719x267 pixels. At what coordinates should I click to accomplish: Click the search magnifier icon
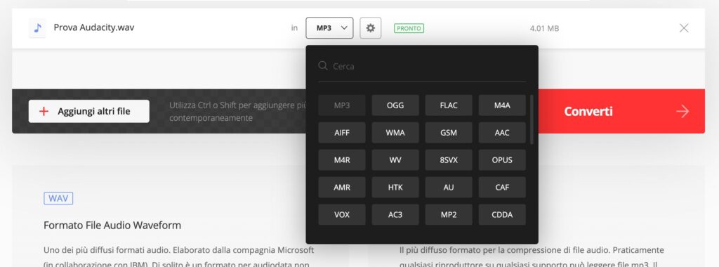click(323, 65)
